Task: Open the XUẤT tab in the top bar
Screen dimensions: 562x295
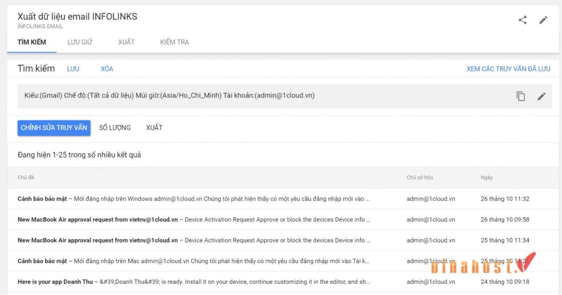Action: pos(126,42)
